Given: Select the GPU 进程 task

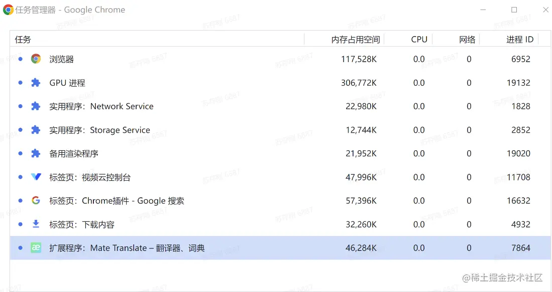Looking at the screenshot, I should coord(280,83).
